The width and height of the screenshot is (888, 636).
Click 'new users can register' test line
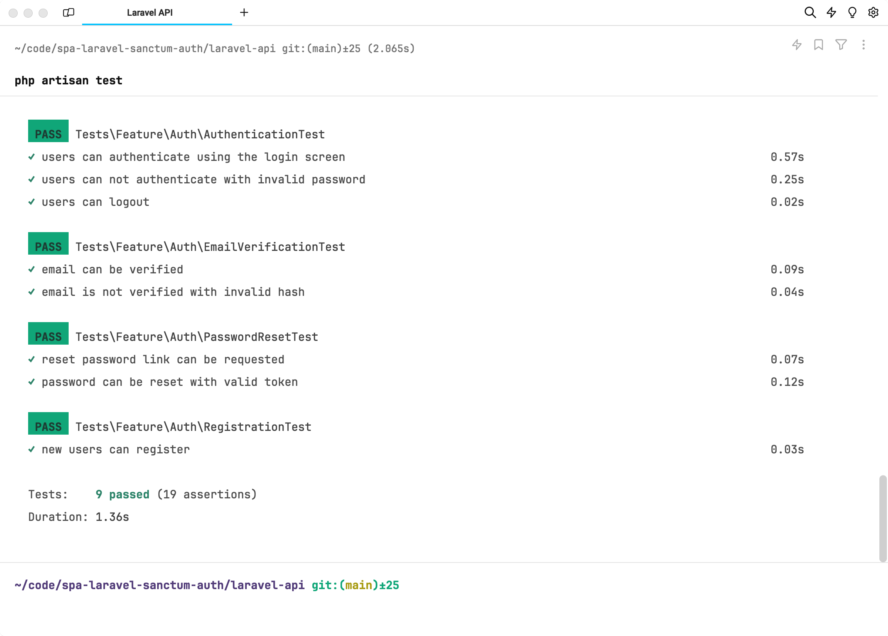pos(116,450)
